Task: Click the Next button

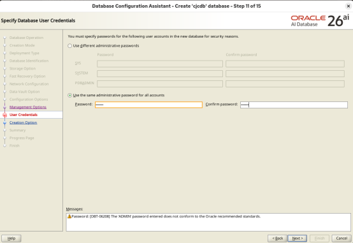Action: [297, 239]
